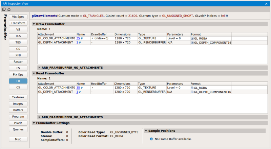Open the Pix Ops tab
This screenshot has height=149, width=271.
click(18, 74)
